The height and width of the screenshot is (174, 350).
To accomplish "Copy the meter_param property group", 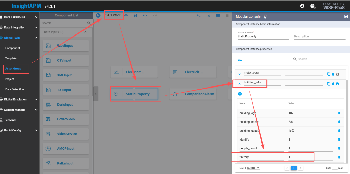I will (x=329, y=74).
